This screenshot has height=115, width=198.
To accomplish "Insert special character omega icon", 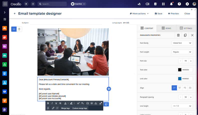I will (x=87, y=103).
